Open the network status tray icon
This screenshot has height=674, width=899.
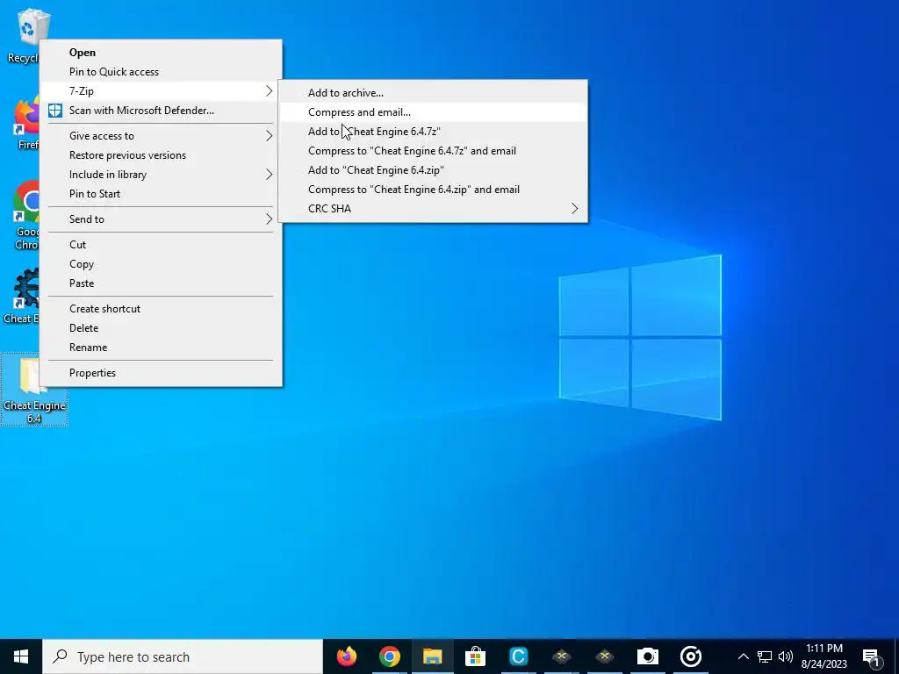point(765,656)
